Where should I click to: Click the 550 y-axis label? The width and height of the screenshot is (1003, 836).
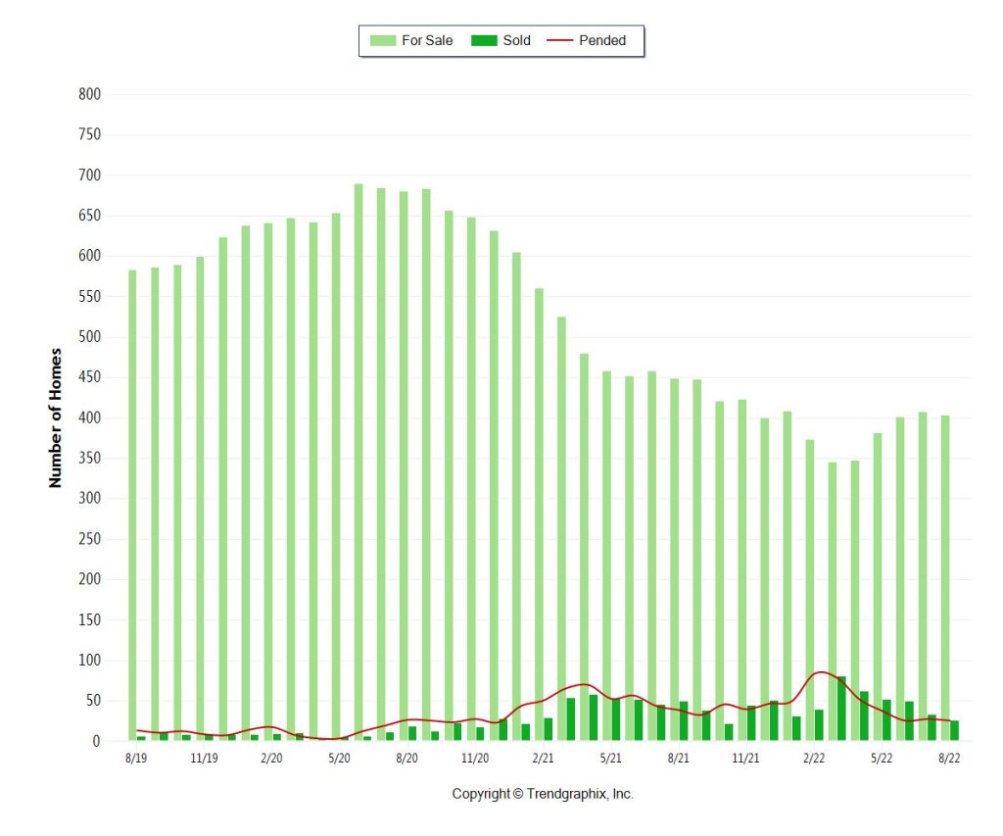pos(89,296)
